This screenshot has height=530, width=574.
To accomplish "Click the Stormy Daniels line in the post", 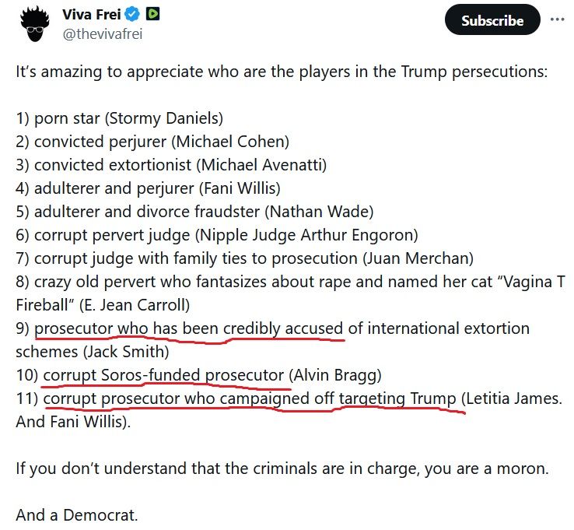I will pos(119,118).
